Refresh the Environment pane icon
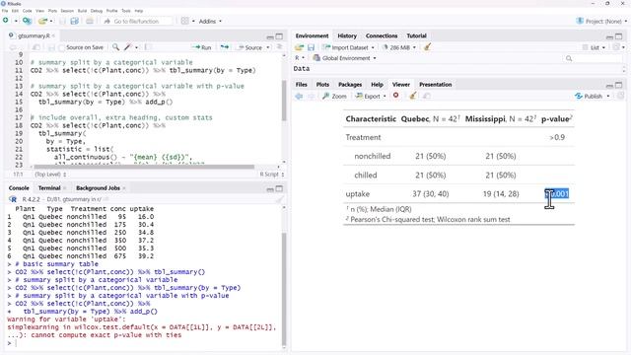Viewport: 631px width, 355px height. coord(615,47)
